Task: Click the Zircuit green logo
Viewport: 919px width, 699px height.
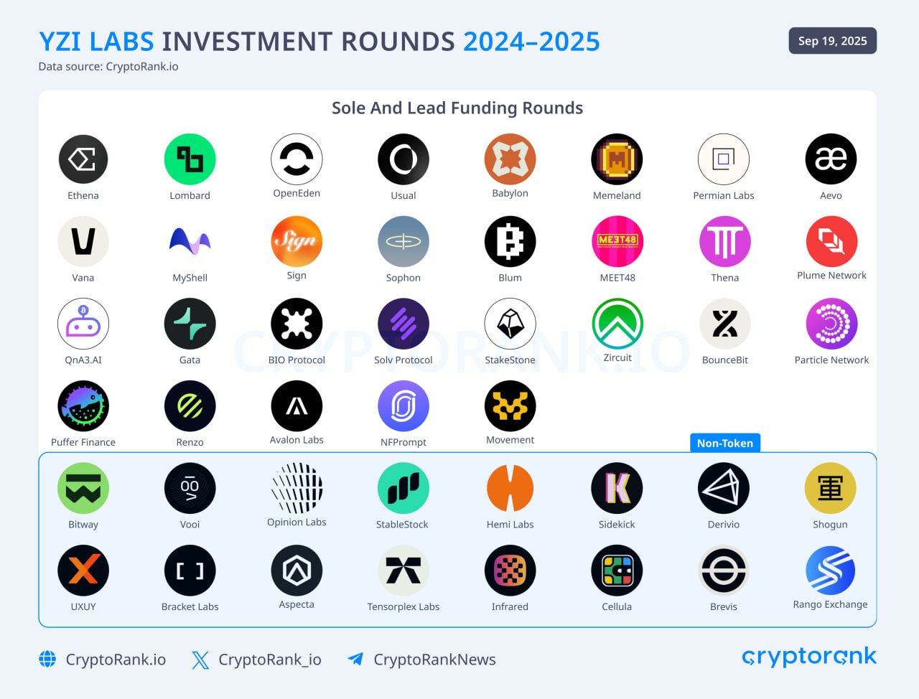Action: click(x=617, y=324)
